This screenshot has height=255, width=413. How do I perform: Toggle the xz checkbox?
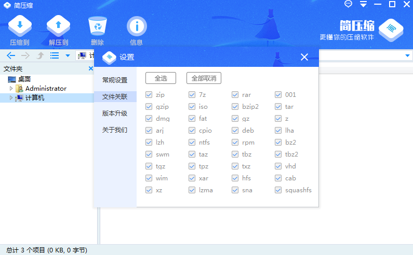coord(149,190)
